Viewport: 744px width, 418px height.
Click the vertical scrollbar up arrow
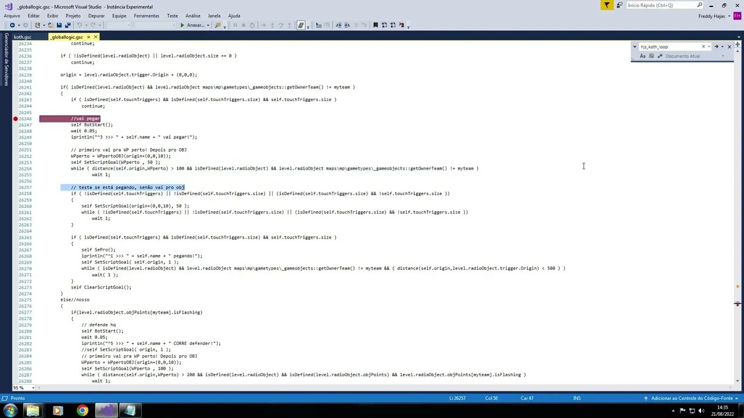(738, 51)
